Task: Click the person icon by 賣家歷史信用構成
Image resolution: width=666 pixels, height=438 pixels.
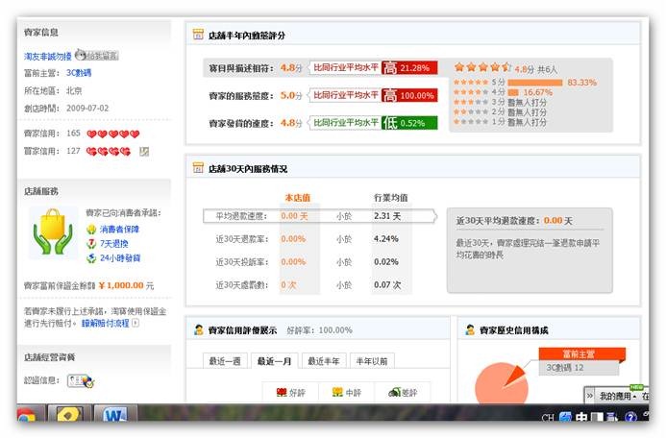Action: [x=470, y=329]
